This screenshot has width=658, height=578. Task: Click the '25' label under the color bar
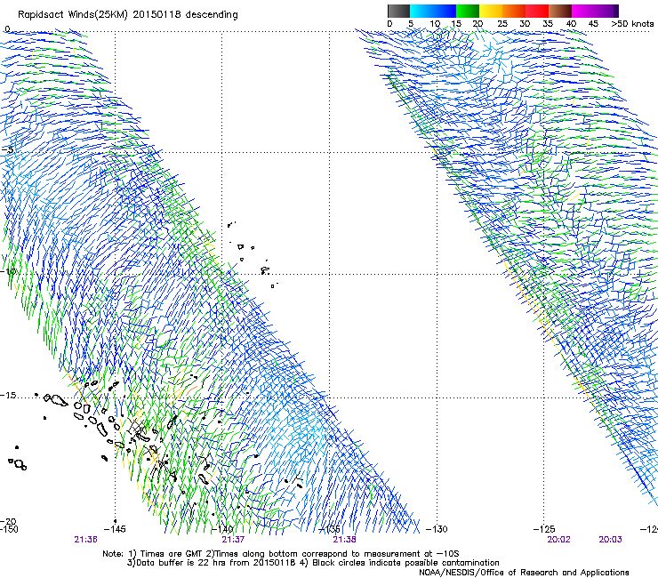point(502,24)
